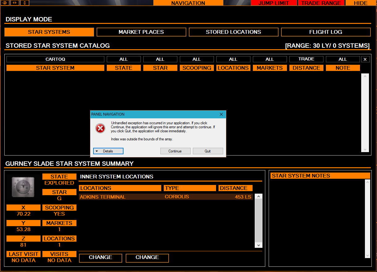Viewport: 377px width, 272px height.
Task: Open the ALL filter above STATE
Action: (123, 59)
